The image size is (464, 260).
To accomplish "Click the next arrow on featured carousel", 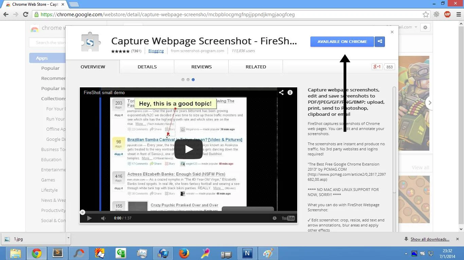I will coord(429,103).
